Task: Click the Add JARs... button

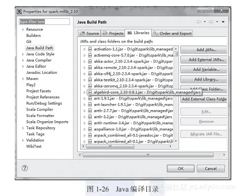Action: (x=204, y=50)
